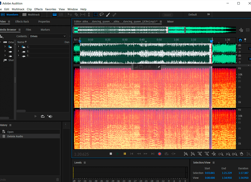Screen dimensions: 251x182
Task: Toggle loop playback in Media Browser
Action: click(43, 116)
